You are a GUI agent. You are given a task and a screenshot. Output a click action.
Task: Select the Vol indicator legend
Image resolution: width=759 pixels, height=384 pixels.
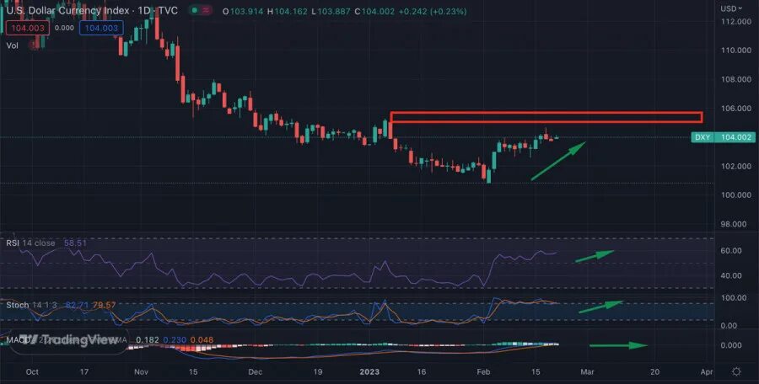click(x=12, y=45)
